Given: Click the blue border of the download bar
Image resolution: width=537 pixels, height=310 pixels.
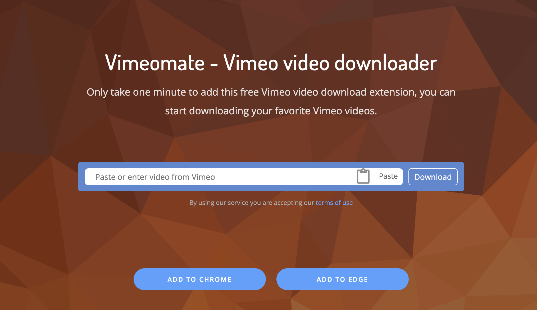Looking at the screenshot, I should pos(271,165).
